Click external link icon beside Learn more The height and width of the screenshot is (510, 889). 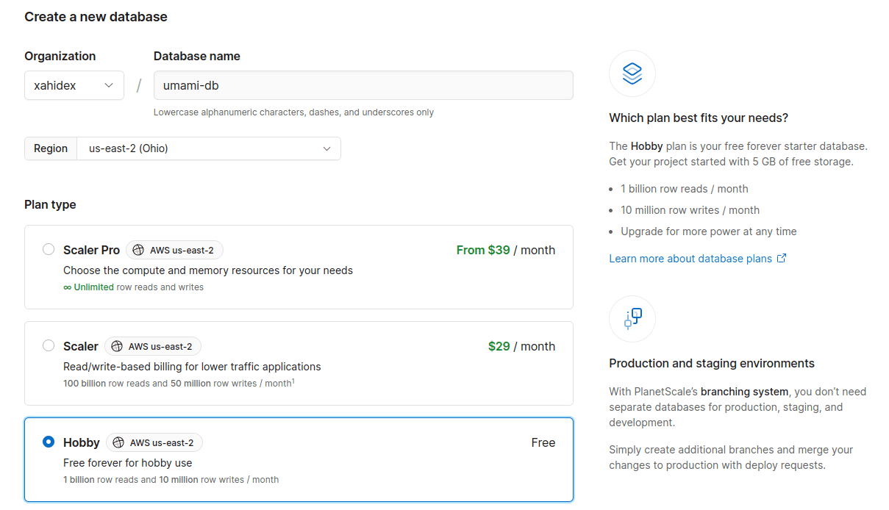782,259
